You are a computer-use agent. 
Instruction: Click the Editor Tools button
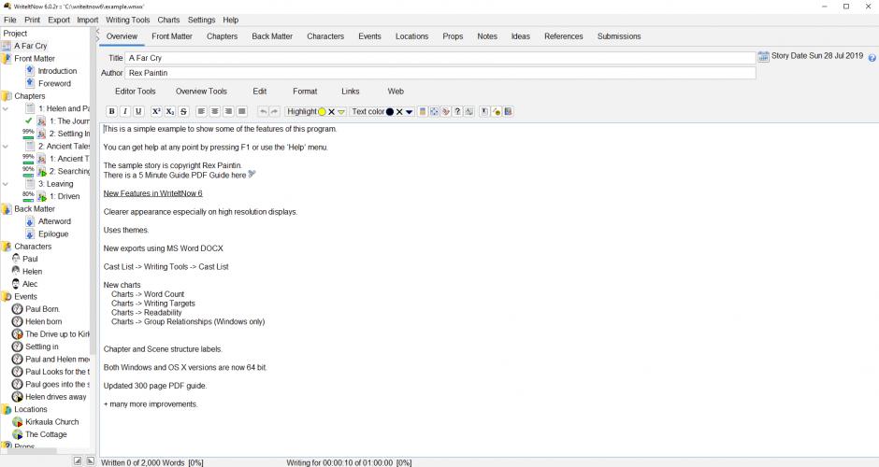(135, 92)
